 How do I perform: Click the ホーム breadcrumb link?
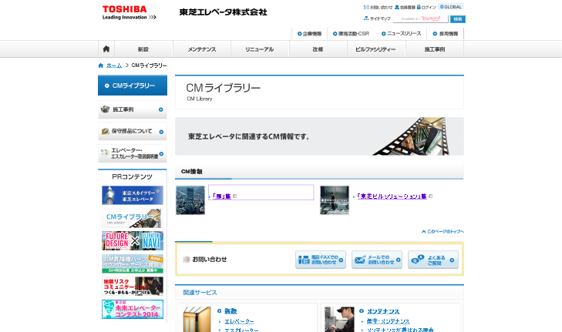pos(114,65)
